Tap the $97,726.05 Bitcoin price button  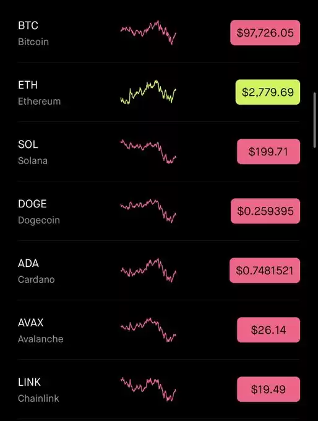pyautogui.click(x=265, y=33)
